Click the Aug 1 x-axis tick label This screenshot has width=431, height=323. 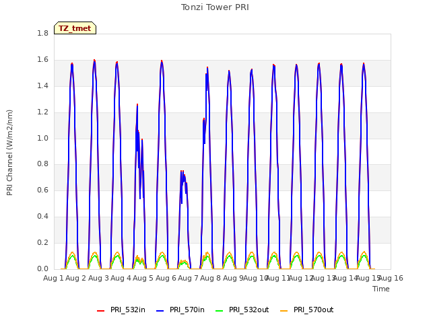(x=53, y=278)
